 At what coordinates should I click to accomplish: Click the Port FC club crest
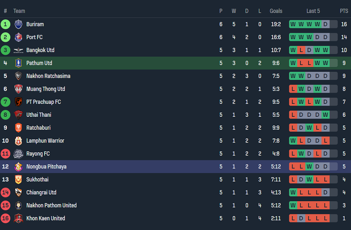coord(18,37)
